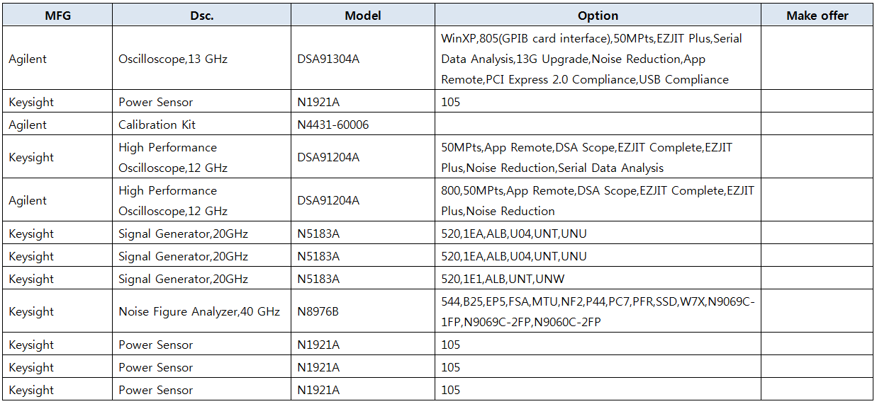
Task: Select the Noise Figure Analyzer,40 GHz cell
Action: tap(199, 311)
